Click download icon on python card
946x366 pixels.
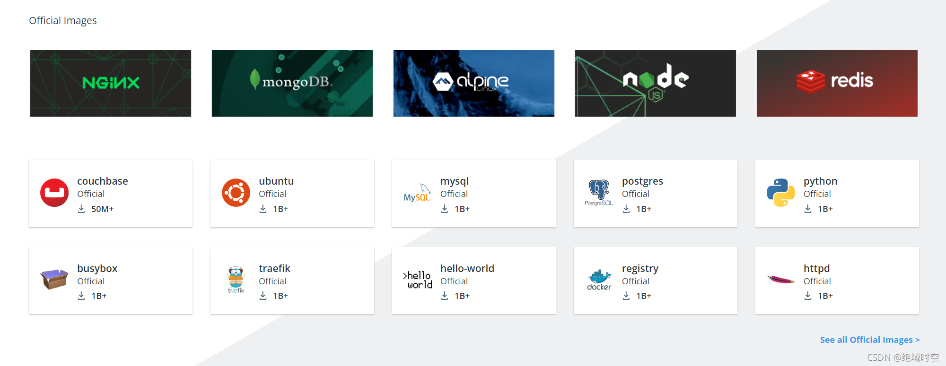[808, 209]
